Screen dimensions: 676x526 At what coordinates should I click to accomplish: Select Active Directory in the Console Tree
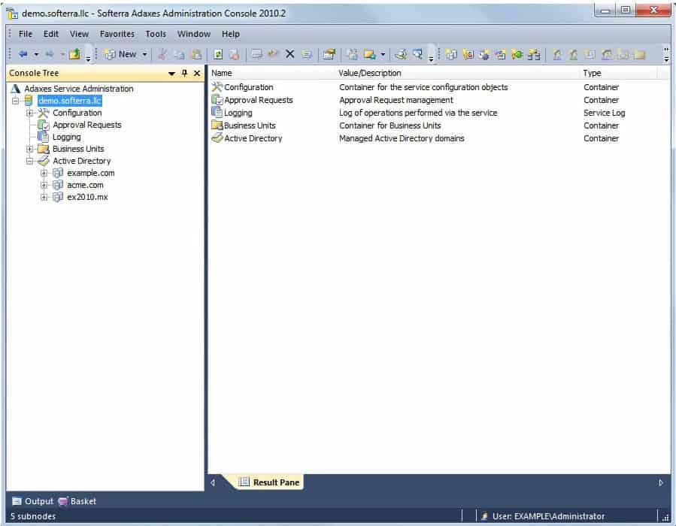(81, 161)
